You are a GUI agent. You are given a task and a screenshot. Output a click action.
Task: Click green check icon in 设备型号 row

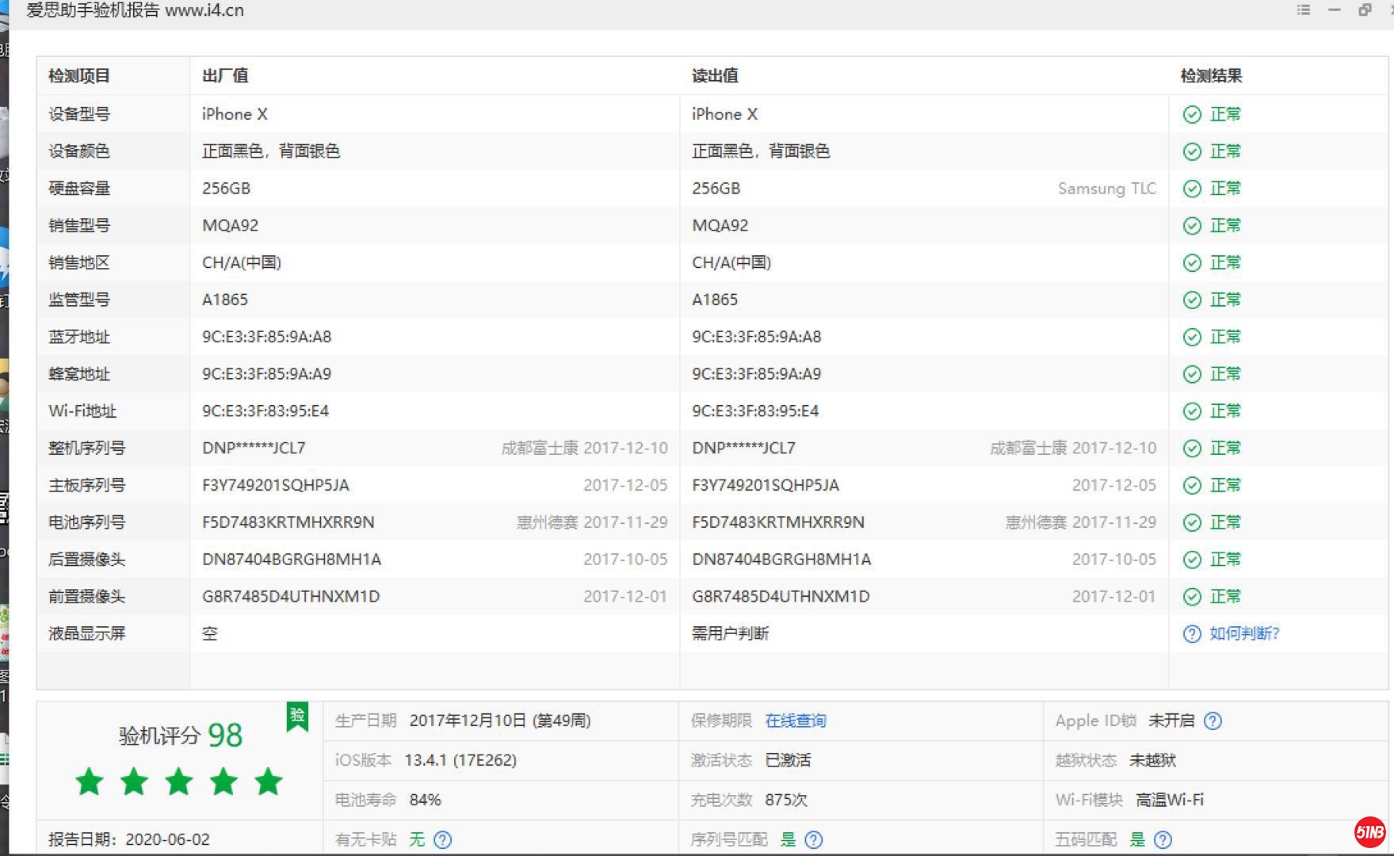(1192, 114)
